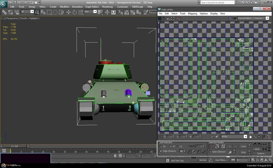Open the View reference coordinate dropdown
This screenshot has height=168, width=273.
(95, 12)
